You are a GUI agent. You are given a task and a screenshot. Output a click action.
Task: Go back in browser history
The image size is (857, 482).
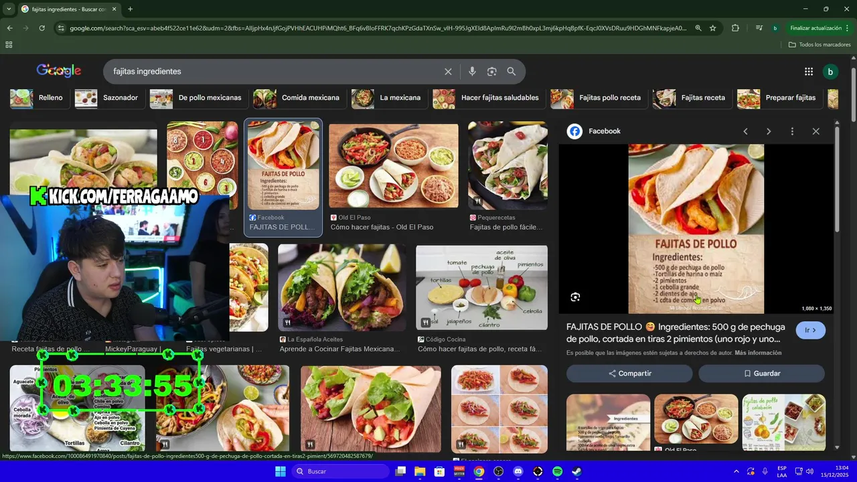click(9, 28)
